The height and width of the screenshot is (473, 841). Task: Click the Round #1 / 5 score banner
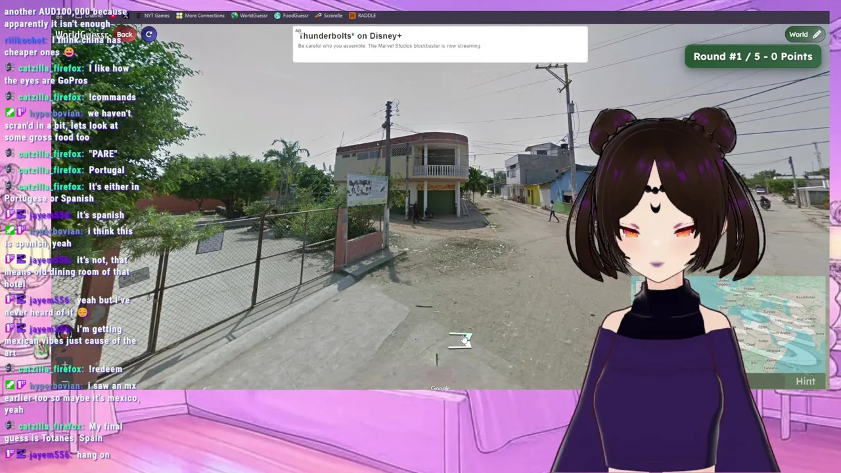[753, 56]
